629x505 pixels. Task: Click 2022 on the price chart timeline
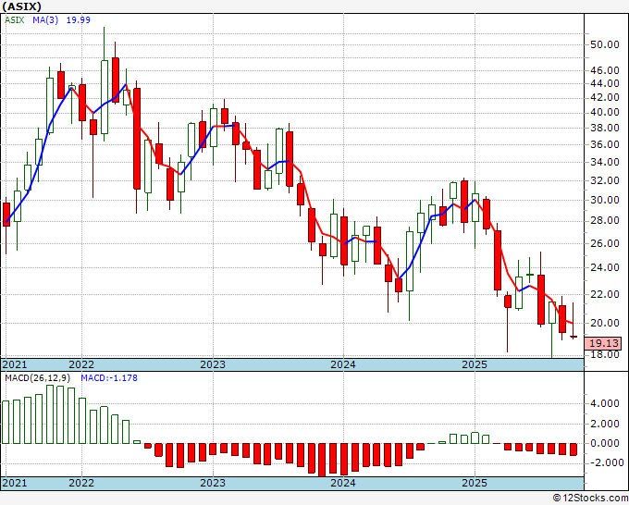(x=81, y=364)
